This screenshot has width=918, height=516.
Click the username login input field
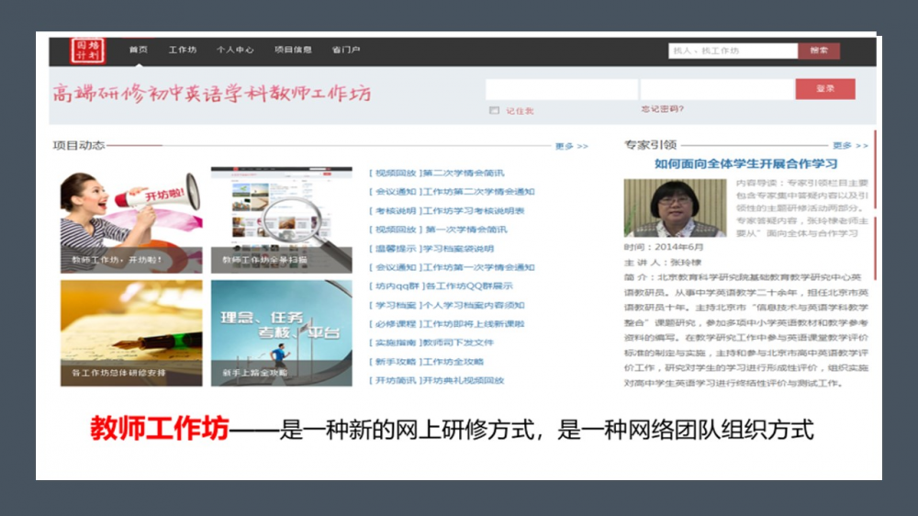pos(562,89)
